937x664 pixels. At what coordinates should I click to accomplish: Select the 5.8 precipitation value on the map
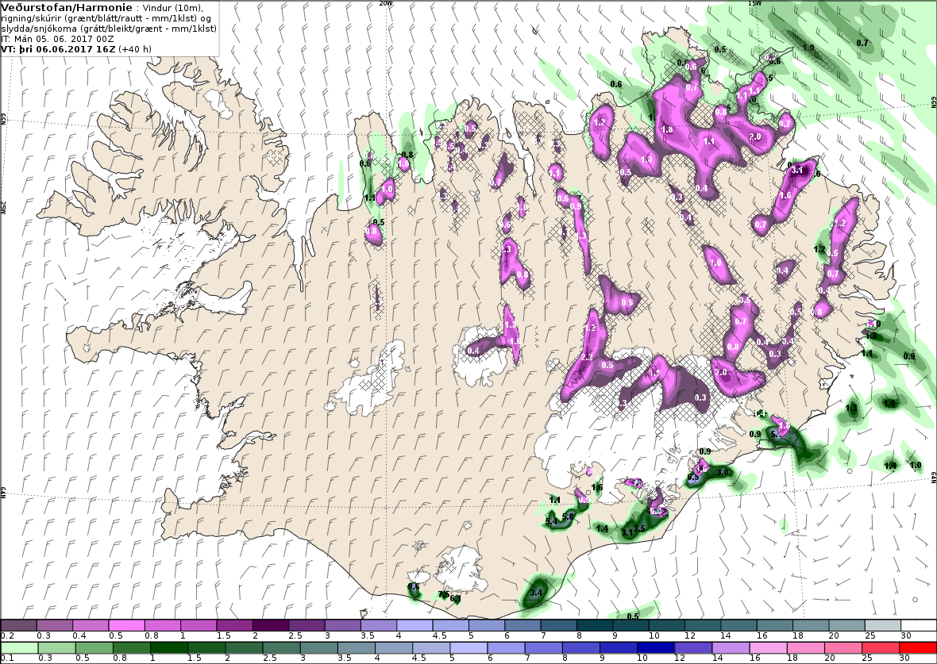pyautogui.click(x=568, y=516)
